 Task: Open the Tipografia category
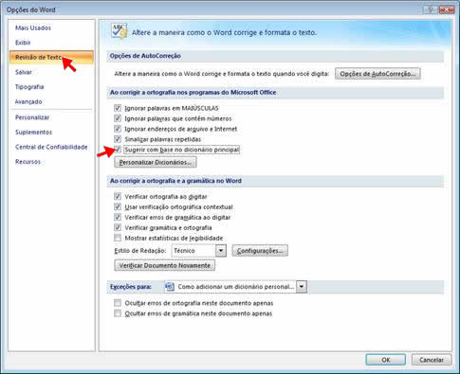point(29,87)
